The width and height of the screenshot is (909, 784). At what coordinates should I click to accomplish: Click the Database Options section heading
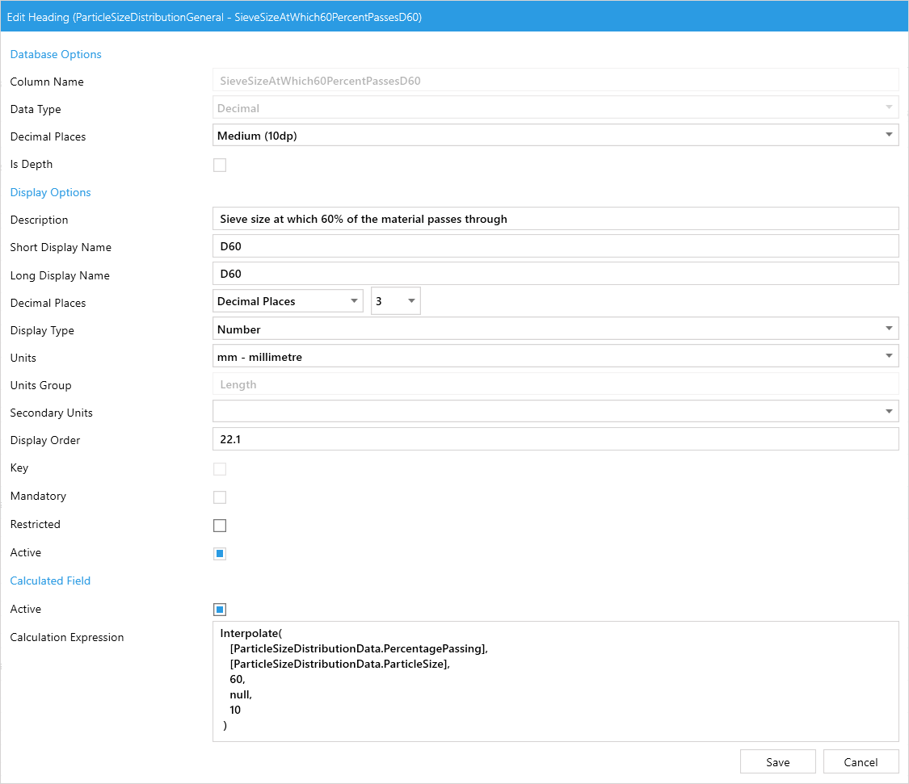point(56,54)
